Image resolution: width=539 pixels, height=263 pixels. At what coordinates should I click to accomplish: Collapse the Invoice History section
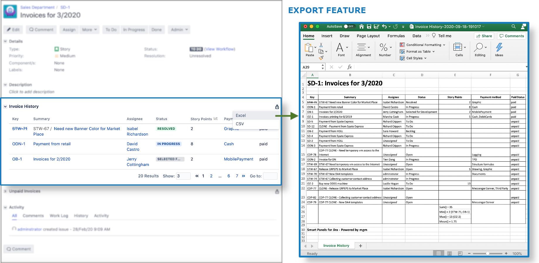5,107
